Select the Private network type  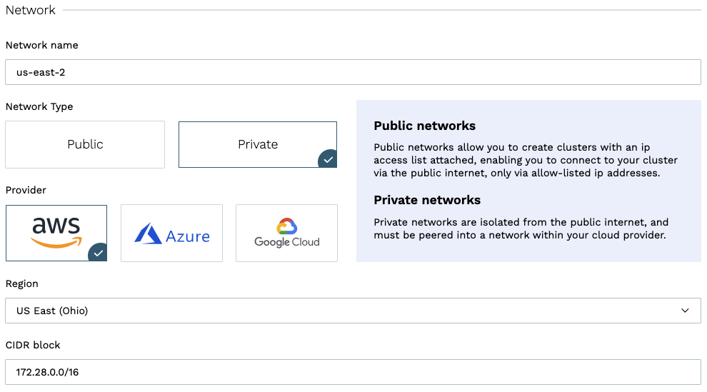257,144
